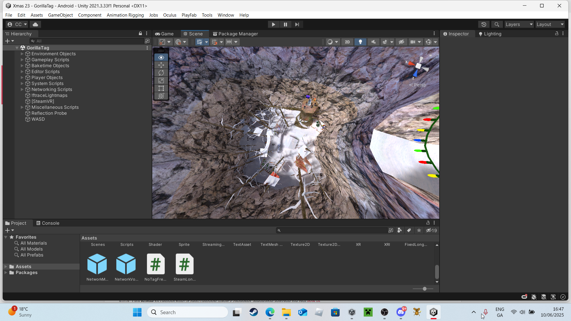
Task: Click All Prefabs under Favorites
Action: [32, 255]
